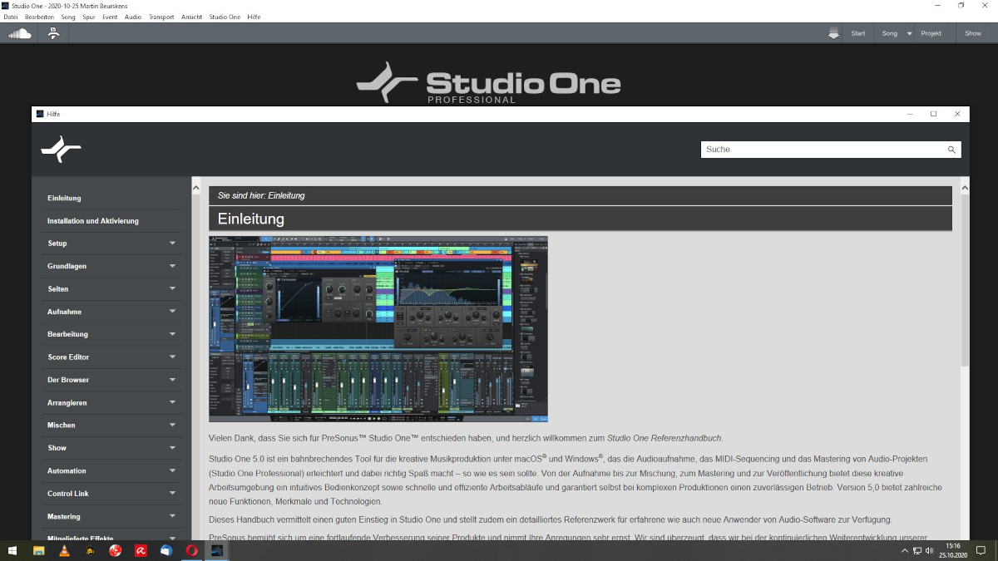998x561 pixels.
Task: Click the red round icon after VLC in the taskbar
Action: click(116, 550)
